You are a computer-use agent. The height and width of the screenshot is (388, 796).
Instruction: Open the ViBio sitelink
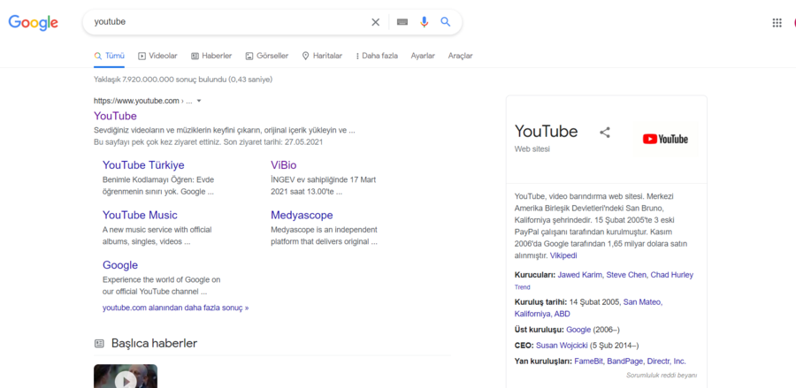click(283, 165)
